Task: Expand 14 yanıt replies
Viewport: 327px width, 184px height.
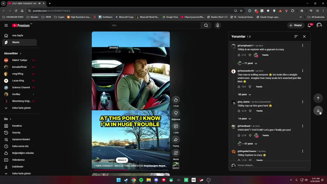Action: [x=244, y=119]
